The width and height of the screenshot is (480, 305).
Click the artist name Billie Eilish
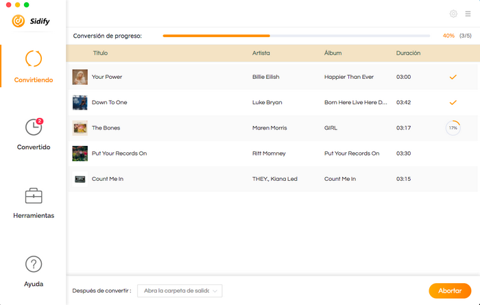(266, 77)
